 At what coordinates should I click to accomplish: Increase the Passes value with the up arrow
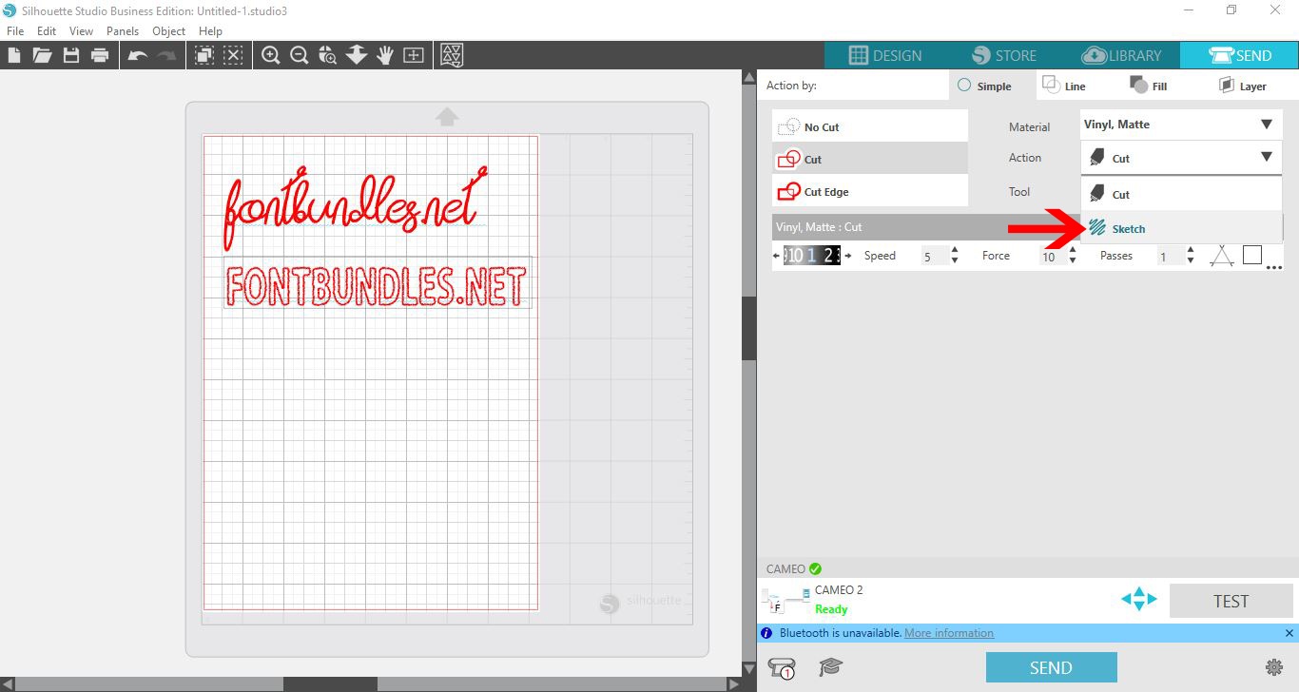[1191, 250]
